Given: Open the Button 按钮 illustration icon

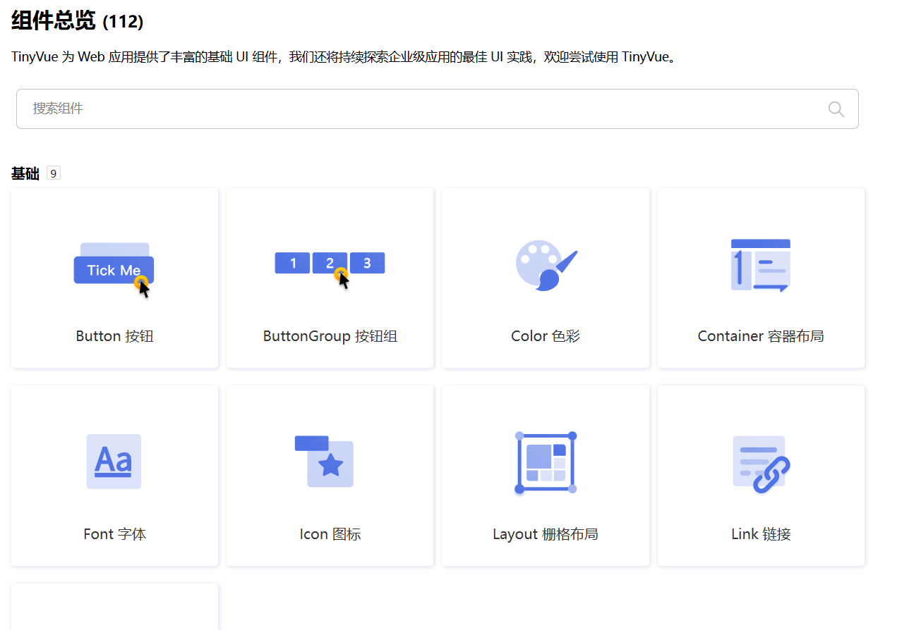Looking at the screenshot, I should (114, 270).
